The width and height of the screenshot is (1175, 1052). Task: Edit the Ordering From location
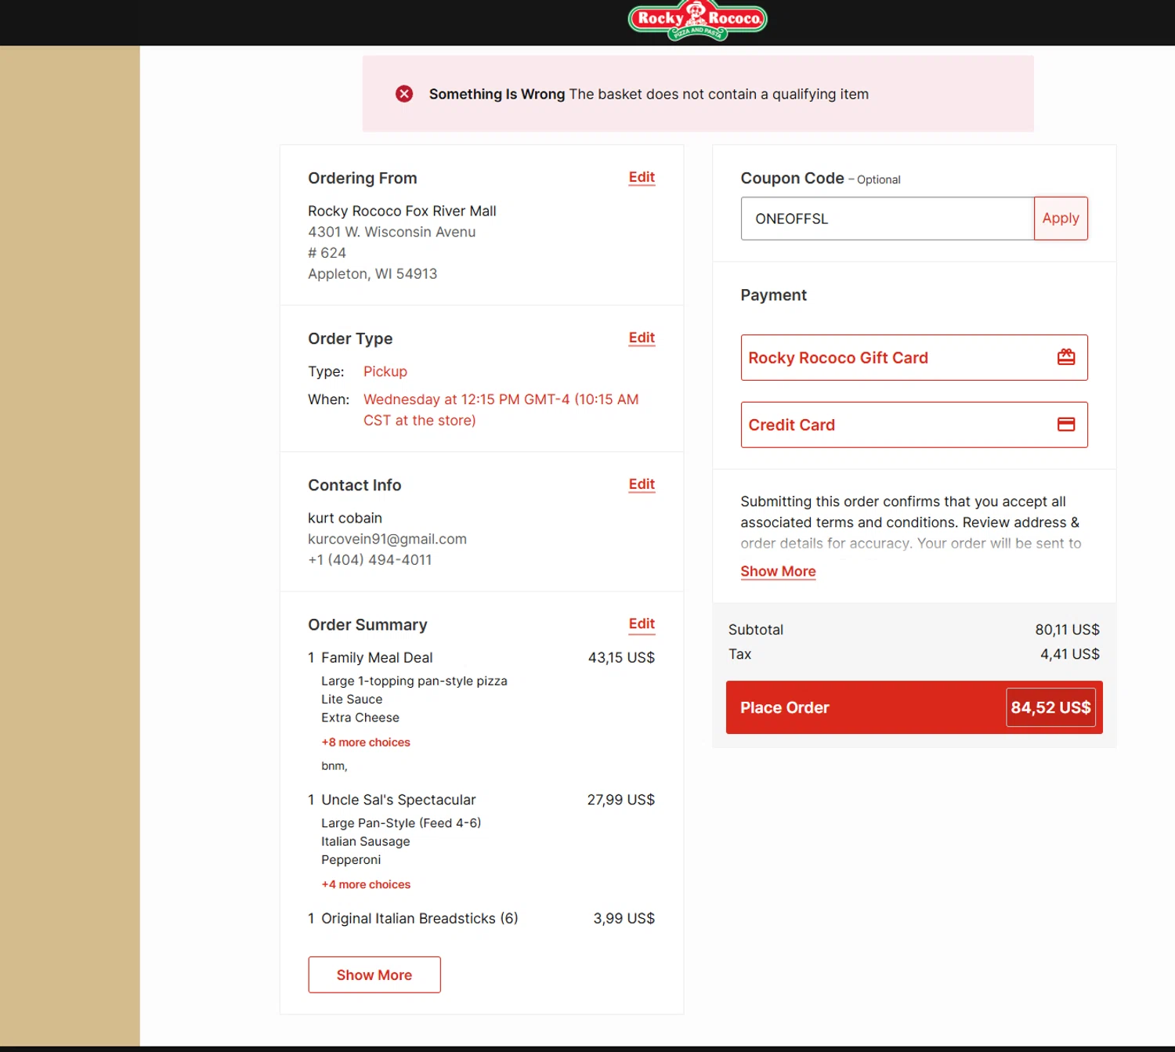(642, 177)
